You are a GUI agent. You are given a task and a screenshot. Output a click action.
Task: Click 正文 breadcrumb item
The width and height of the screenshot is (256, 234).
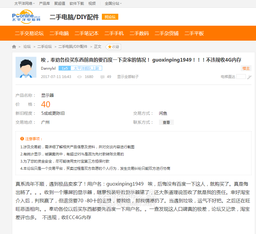coord(98,47)
